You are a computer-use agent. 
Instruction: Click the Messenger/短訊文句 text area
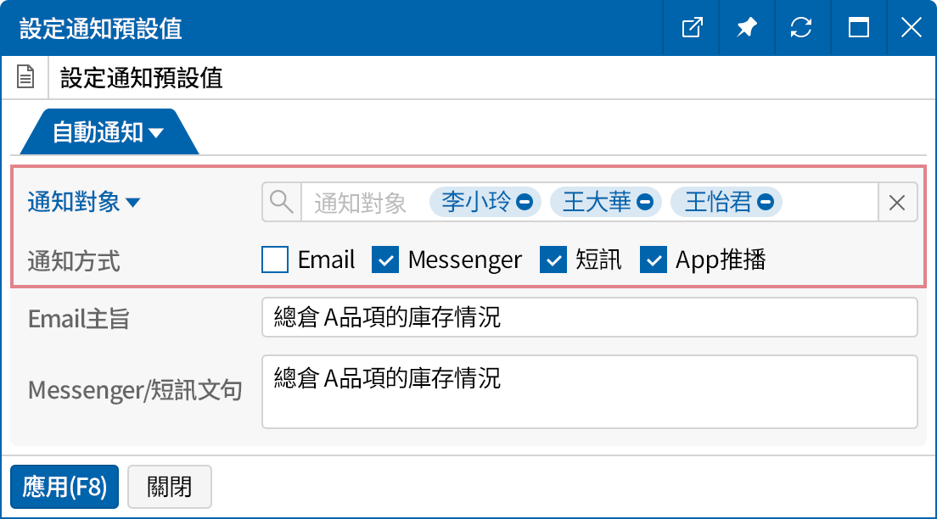589,392
